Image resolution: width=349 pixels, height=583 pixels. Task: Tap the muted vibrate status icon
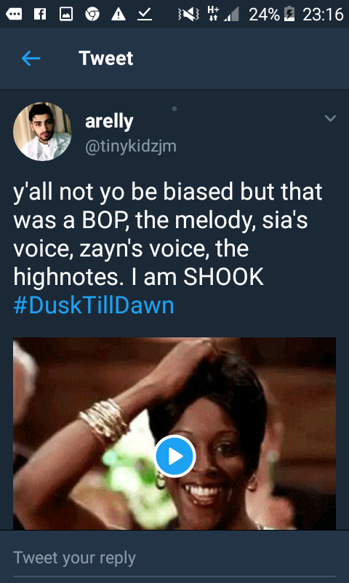click(x=189, y=15)
